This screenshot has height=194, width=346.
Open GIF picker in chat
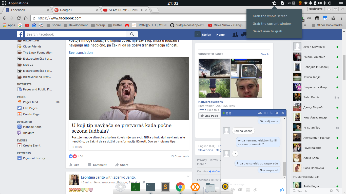click(x=240, y=190)
